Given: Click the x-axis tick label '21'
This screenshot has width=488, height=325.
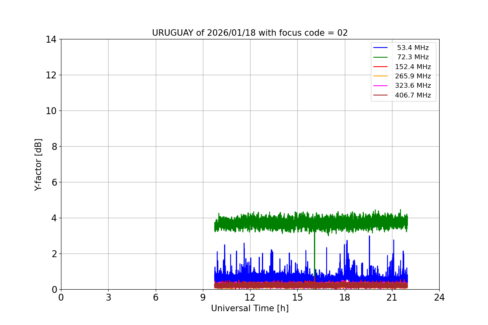Looking at the screenshot, I should [x=392, y=298].
